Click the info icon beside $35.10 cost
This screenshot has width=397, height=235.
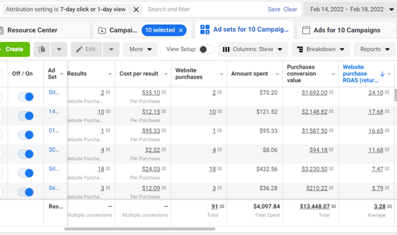[x=164, y=93]
